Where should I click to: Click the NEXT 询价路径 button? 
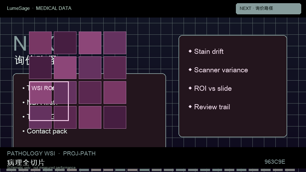(268, 9)
